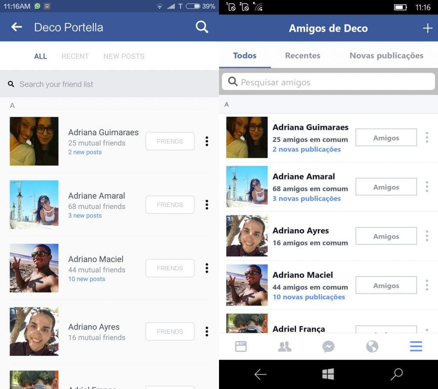Tap Amigos button for Adriano Ayres

386,236
